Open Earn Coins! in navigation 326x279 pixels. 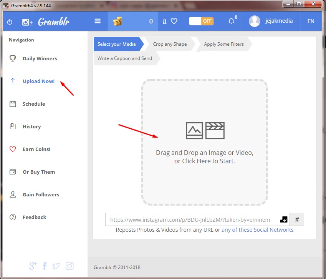[36, 149]
